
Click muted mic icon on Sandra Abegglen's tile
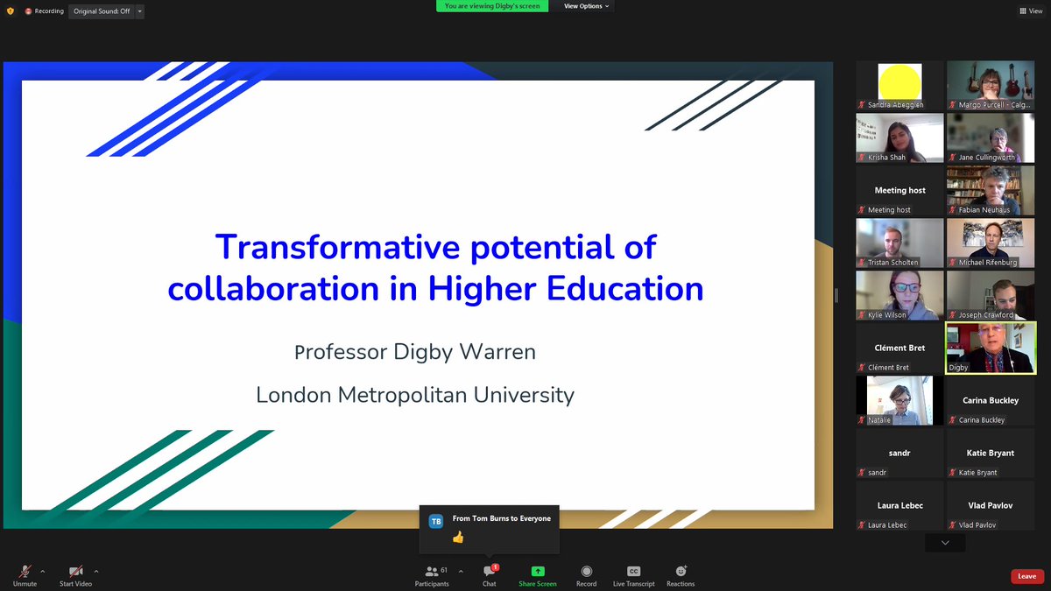click(x=862, y=105)
